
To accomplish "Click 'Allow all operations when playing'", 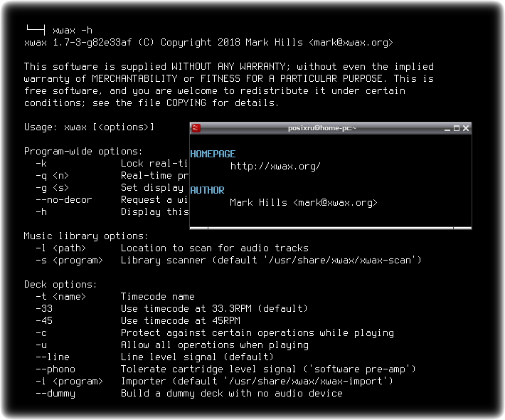I will point(215,345).
